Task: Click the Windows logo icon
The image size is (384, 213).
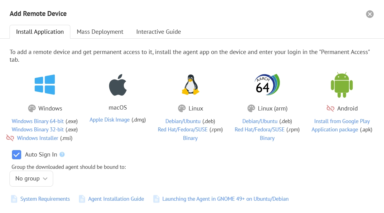Action: point(45,84)
